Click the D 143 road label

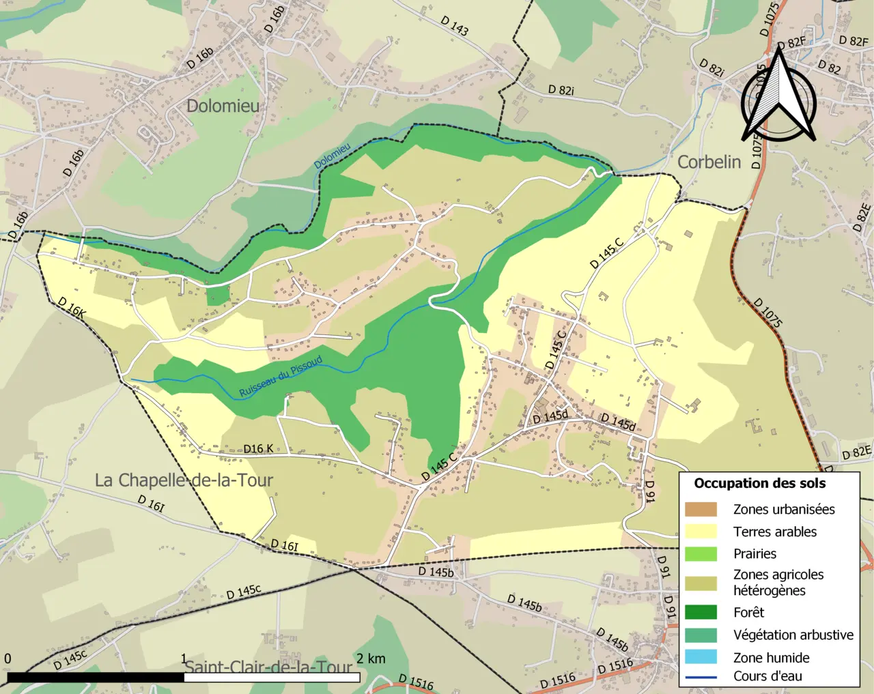pyautogui.click(x=455, y=26)
